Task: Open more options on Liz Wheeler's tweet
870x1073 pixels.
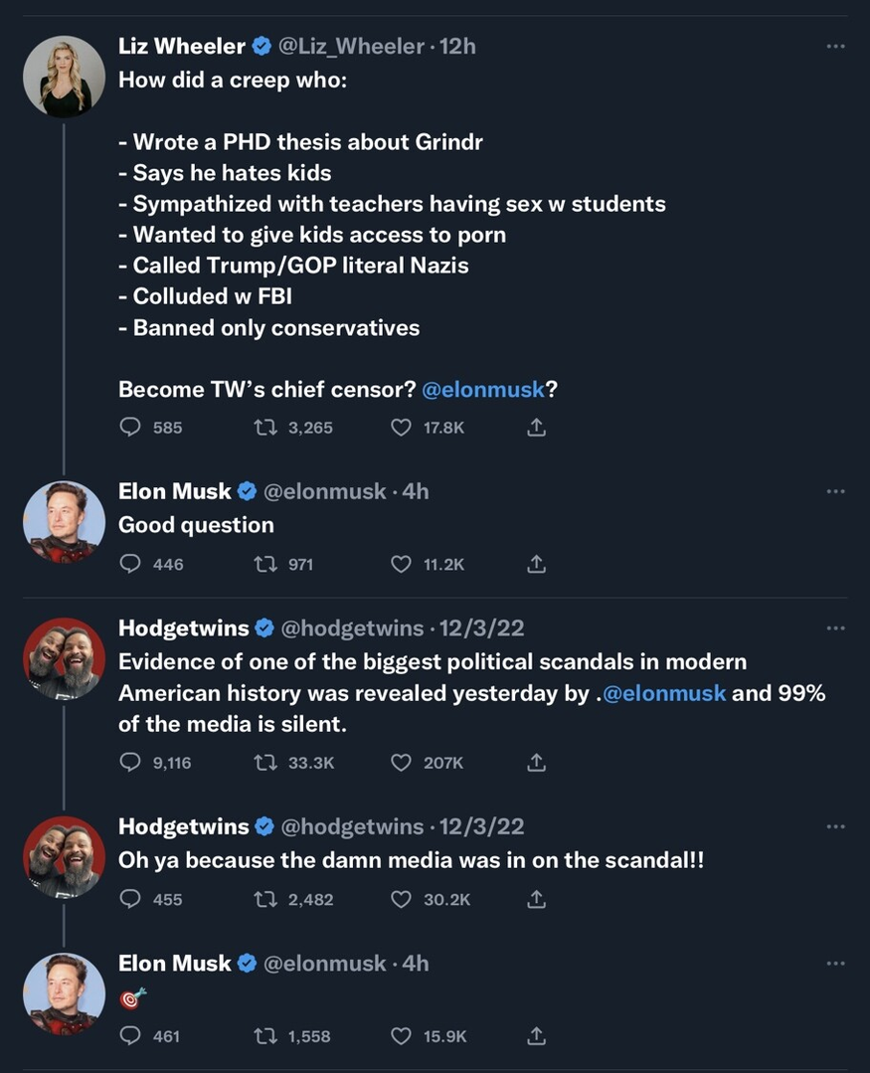Action: pyautogui.click(x=835, y=47)
